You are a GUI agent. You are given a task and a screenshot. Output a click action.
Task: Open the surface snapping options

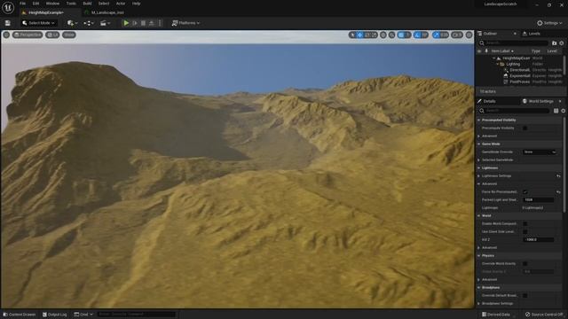[x=392, y=35]
